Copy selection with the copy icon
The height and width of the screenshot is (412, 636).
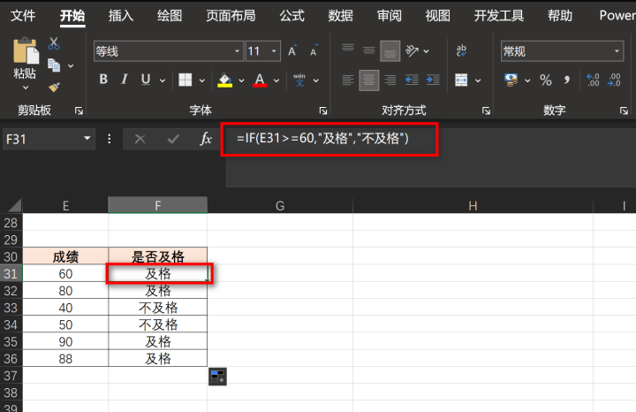(x=54, y=65)
